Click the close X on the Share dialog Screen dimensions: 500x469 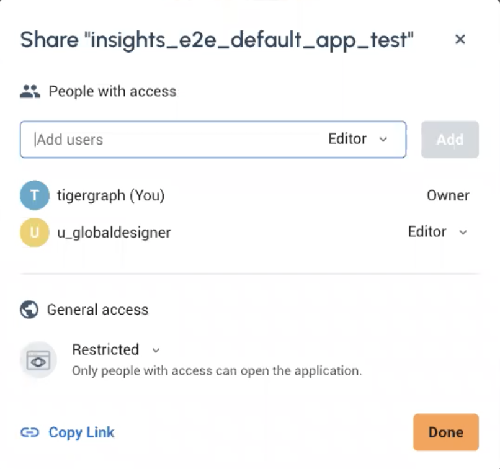click(x=461, y=39)
